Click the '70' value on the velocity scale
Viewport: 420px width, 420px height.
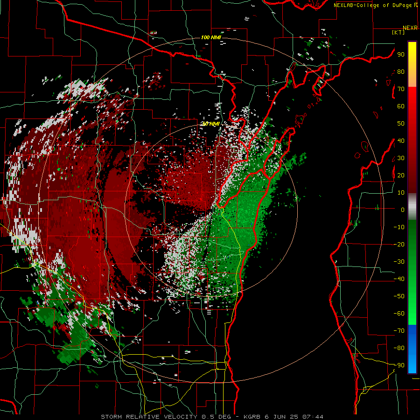tap(401, 89)
